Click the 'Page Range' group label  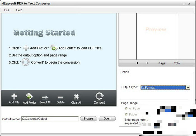(129, 103)
